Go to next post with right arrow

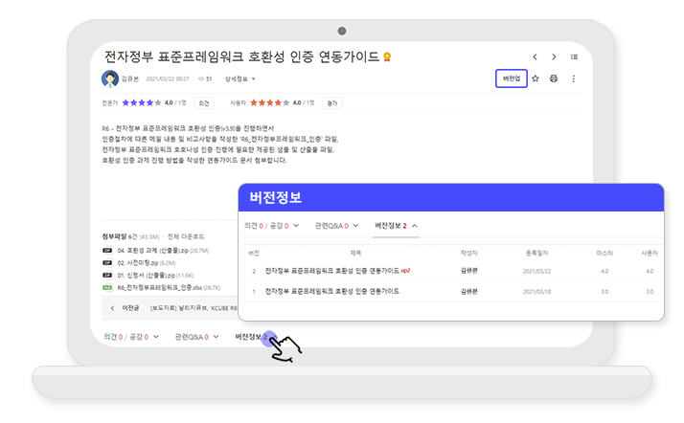(555, 57)
